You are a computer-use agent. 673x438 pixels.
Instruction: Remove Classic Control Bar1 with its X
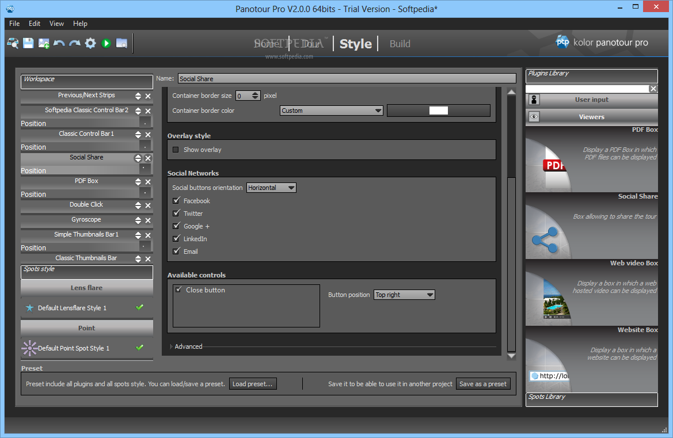[x=148, y=135]
